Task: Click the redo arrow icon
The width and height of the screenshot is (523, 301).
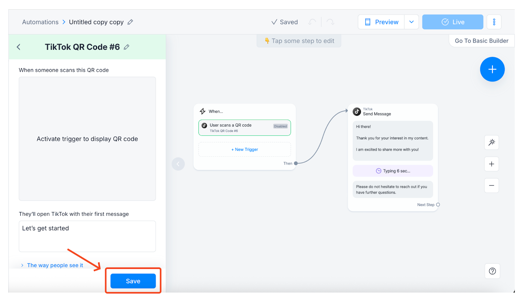Action: [x=330, y=22]
